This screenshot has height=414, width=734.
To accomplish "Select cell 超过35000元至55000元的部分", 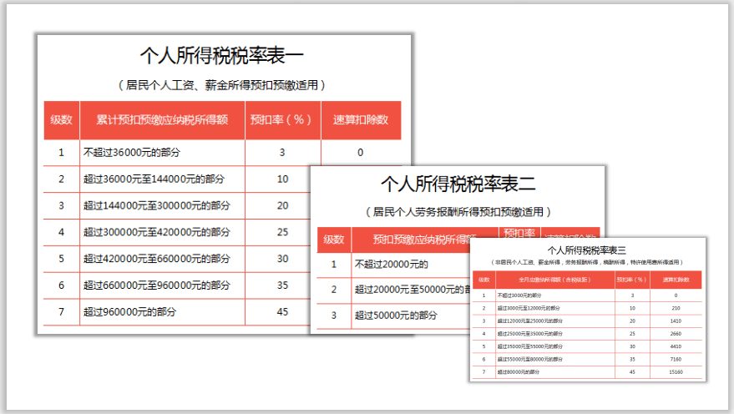I will click(530, 346).
